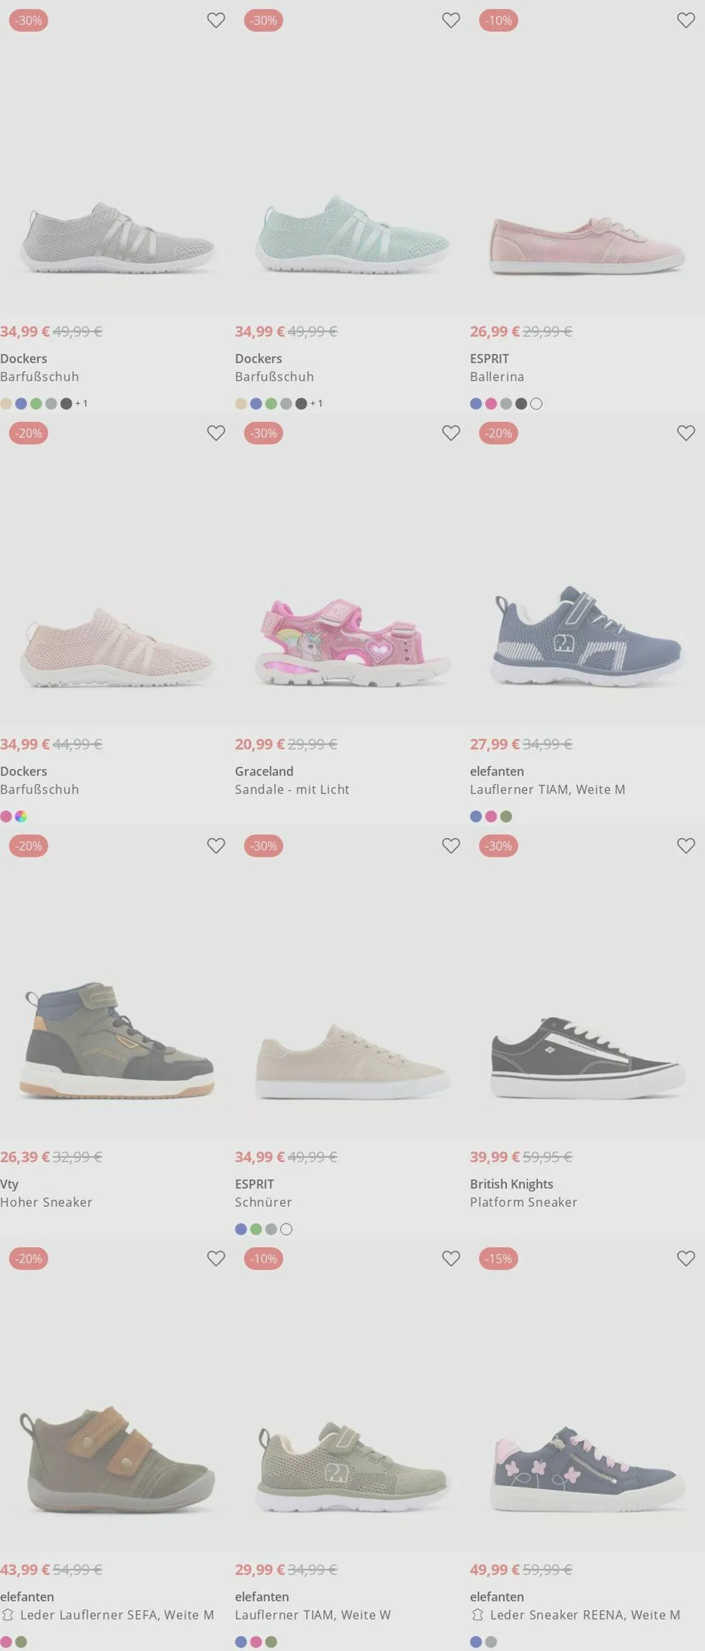Toggle heart on elefanten Lauflerner TIAM Weite W
This screenshot has height=1651, width=705.
click(x=451, y=1259)
